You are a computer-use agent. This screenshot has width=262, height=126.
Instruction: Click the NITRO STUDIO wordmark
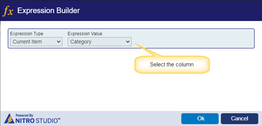38,120
